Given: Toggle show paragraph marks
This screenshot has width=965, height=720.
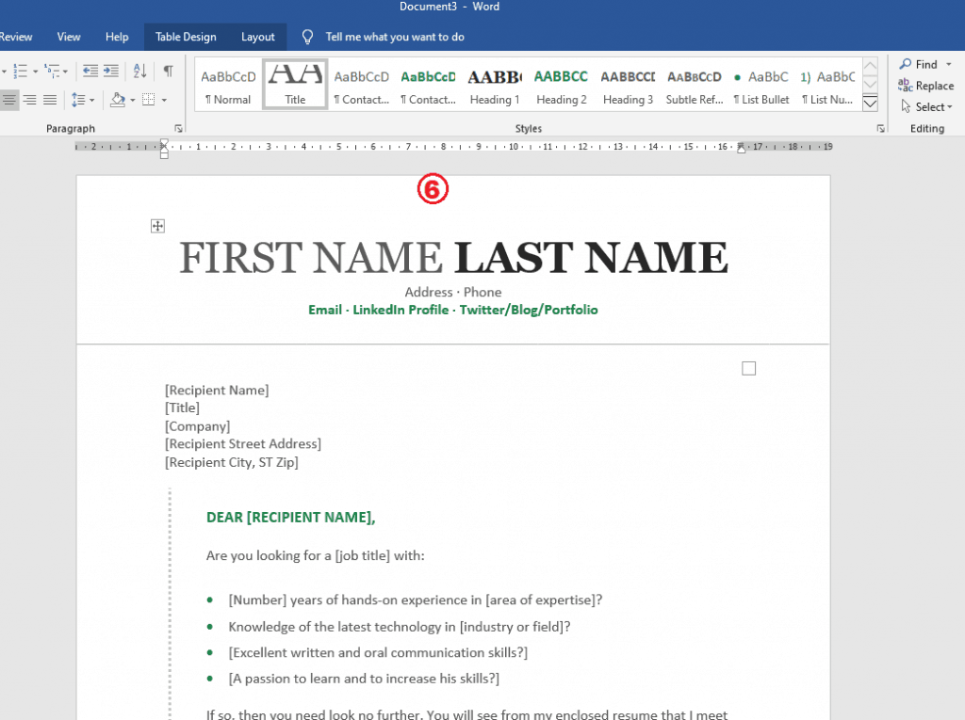Looking at the screenshot, I should coord(168,72).
